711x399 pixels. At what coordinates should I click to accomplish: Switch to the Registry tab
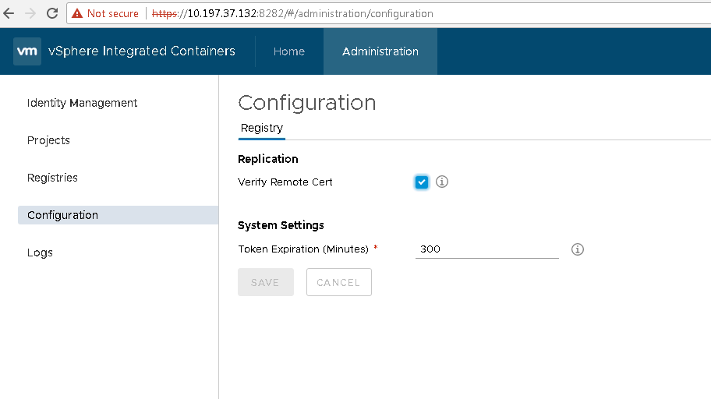tap(262, 129)
